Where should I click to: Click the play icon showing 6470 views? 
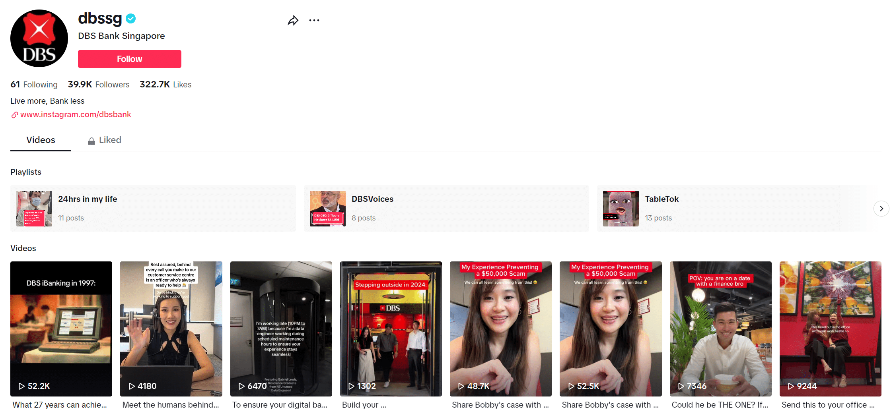click(x=241, y=386)
